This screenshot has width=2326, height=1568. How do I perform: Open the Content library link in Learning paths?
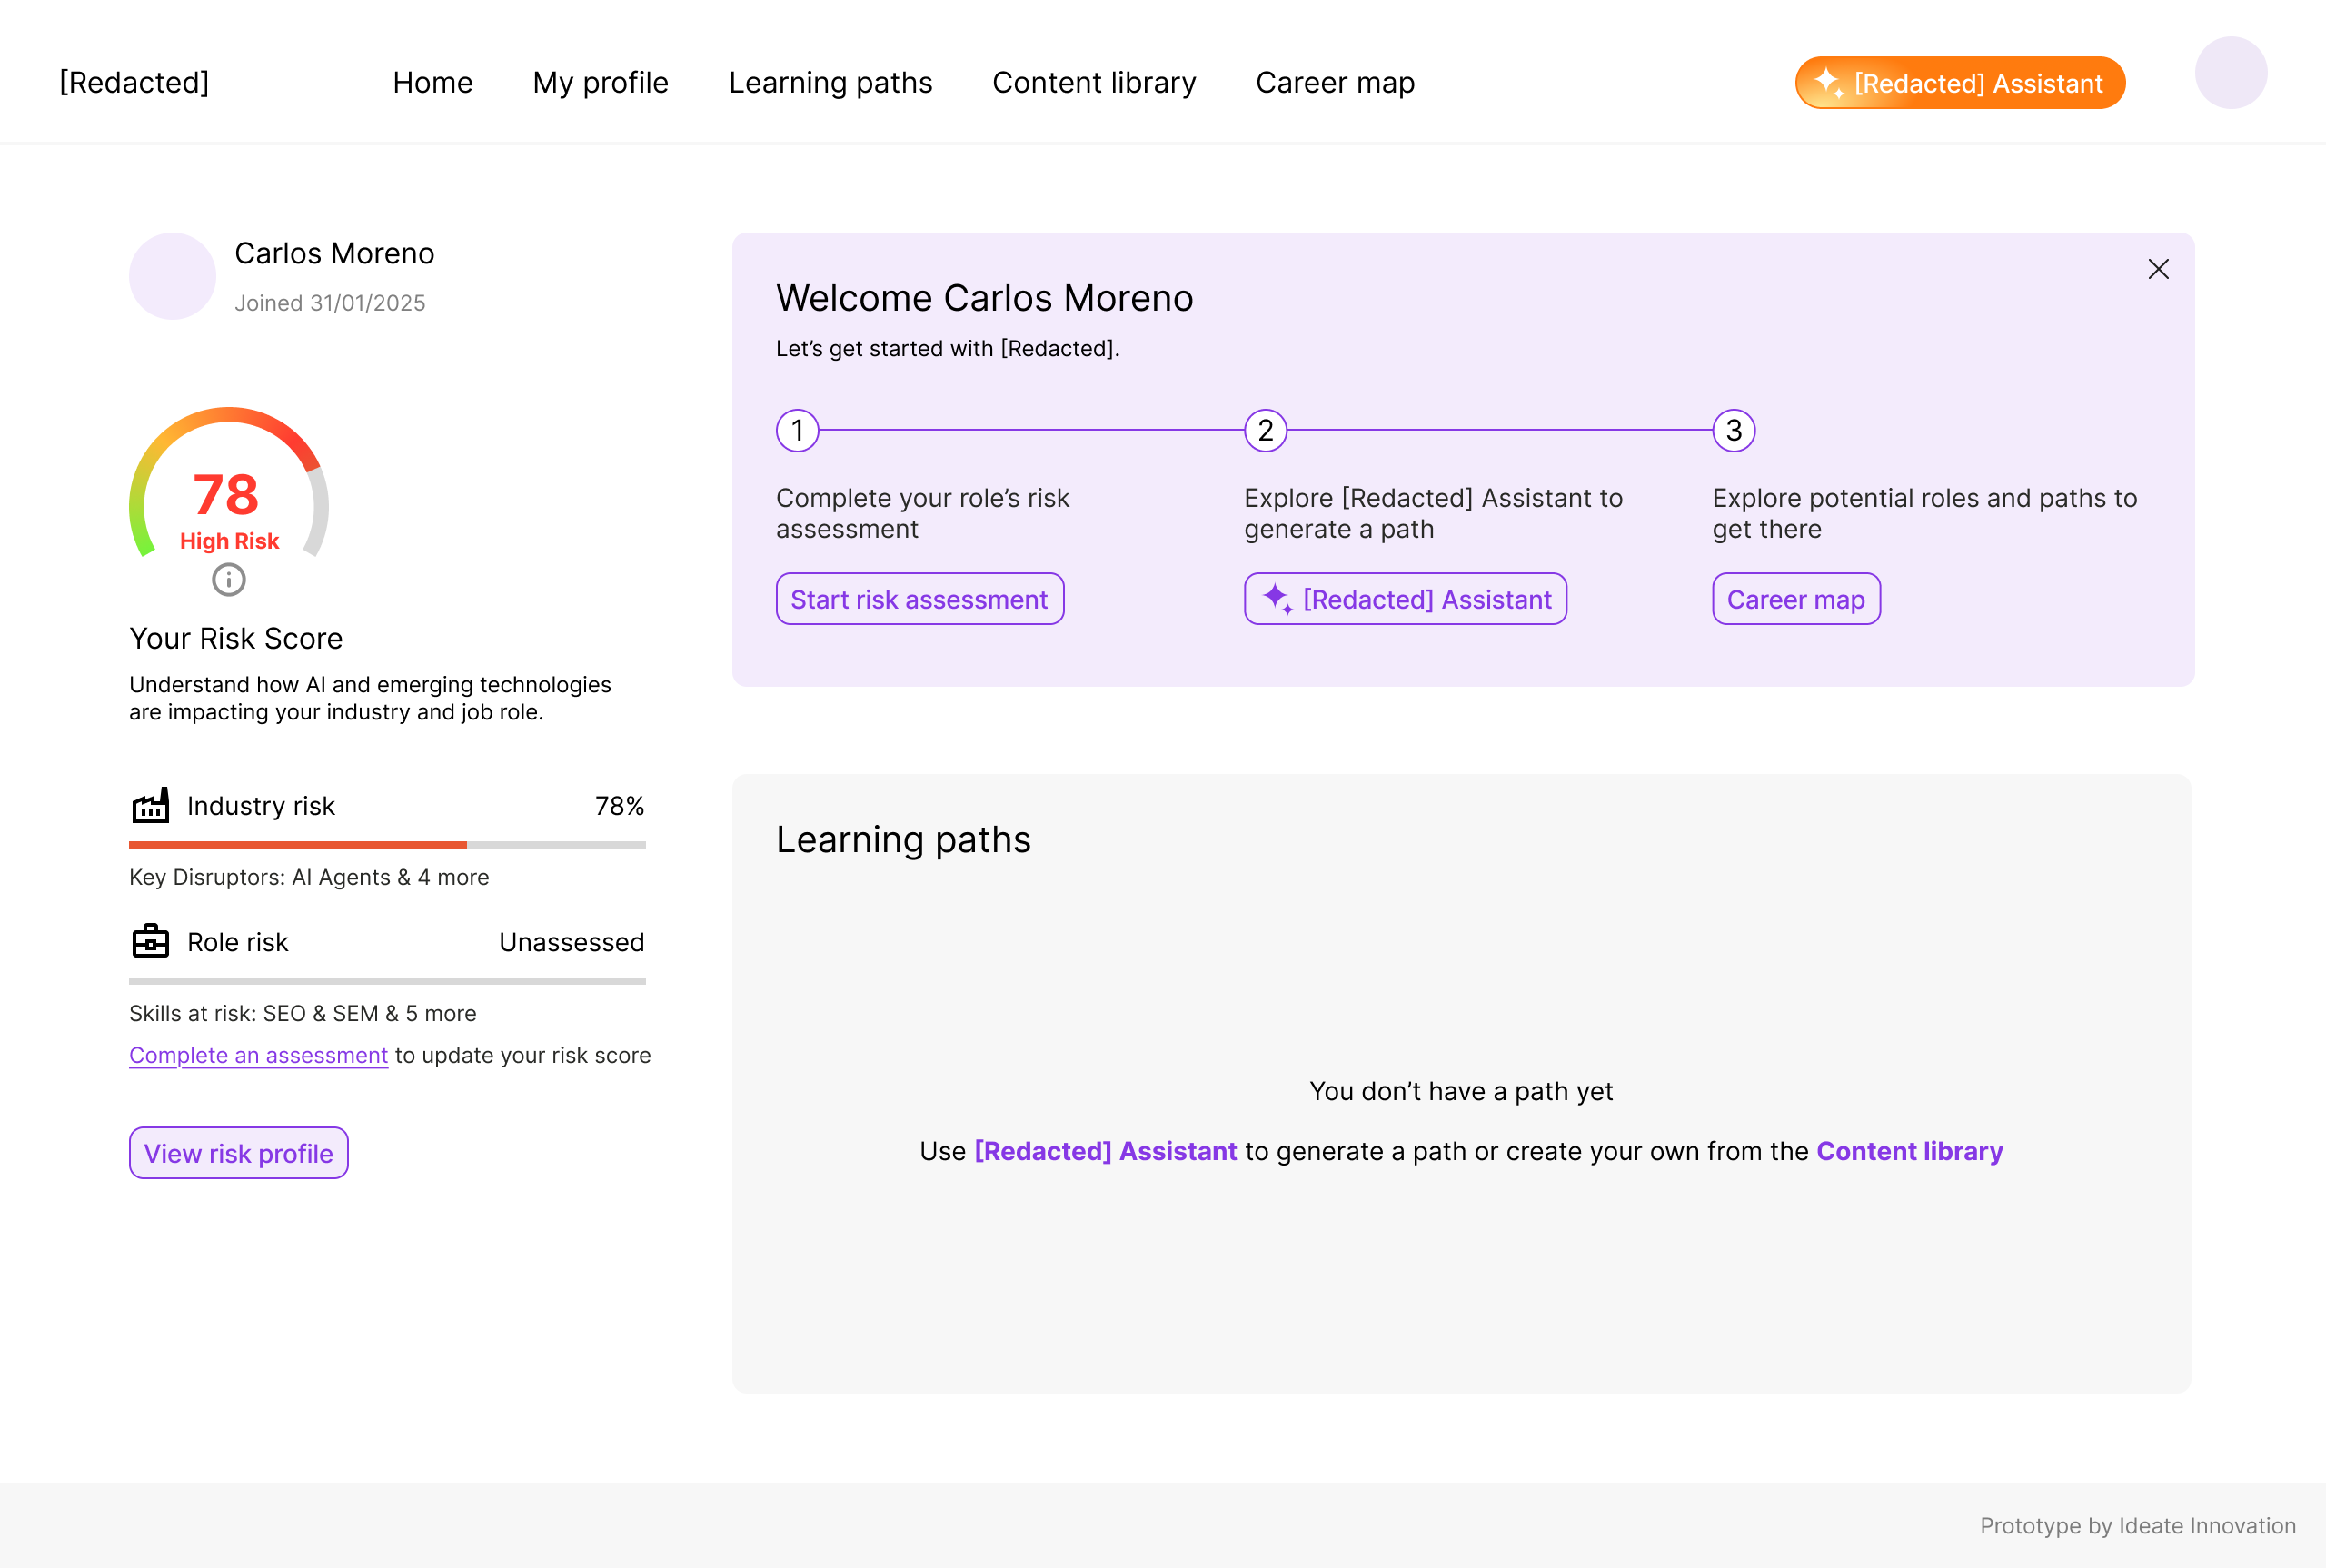click(x=1908, y=1151)
